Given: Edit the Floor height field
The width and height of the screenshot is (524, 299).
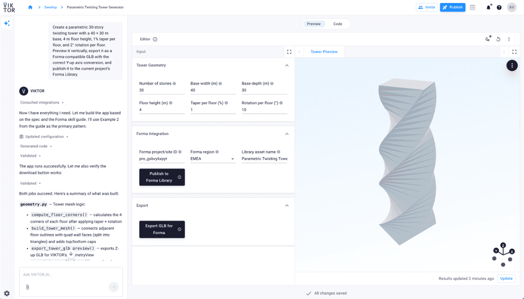Looking at the screenshot, I should (162, 110).
